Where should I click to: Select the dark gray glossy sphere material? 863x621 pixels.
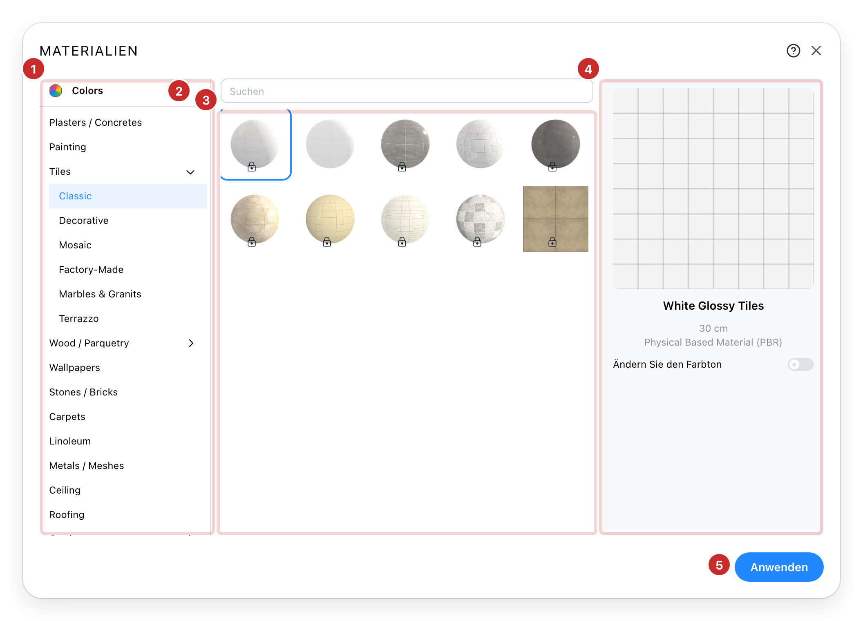point(556,144)
